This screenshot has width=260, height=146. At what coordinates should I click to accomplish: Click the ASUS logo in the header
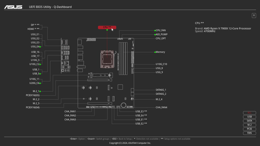13,7
